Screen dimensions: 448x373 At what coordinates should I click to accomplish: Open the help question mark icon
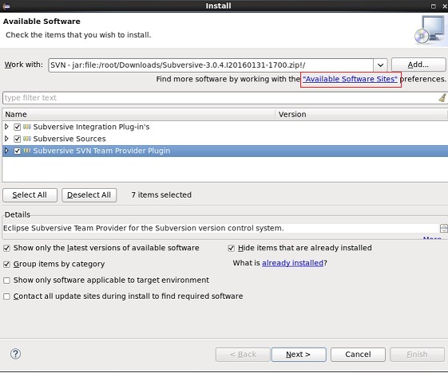coord(15,354)
